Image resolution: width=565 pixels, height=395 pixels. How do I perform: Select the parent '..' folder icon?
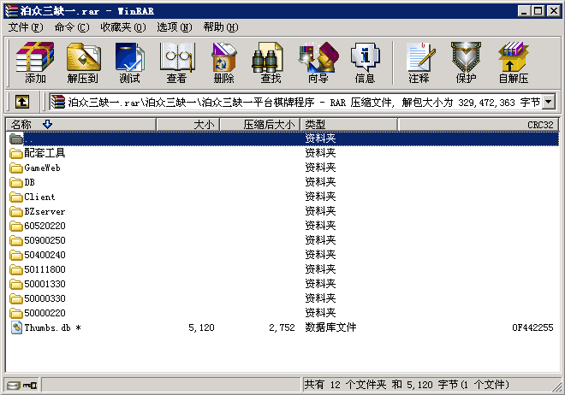pyautogui.click(x=16, y=139)
